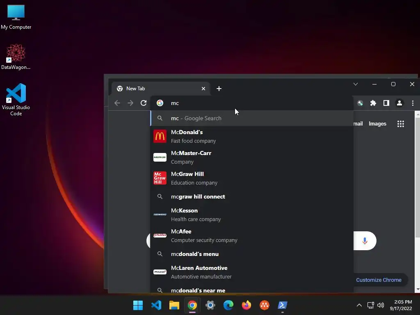Open the Images link
420x315 pixels.
click(377, 124)
